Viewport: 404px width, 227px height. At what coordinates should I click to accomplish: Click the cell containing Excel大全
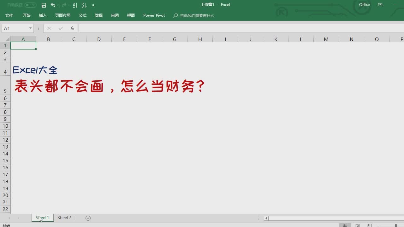click(x=35, y=70)
